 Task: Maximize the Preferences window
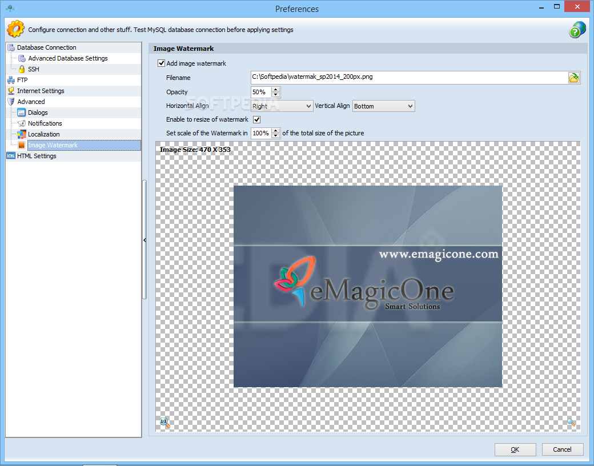click(556, 6)
